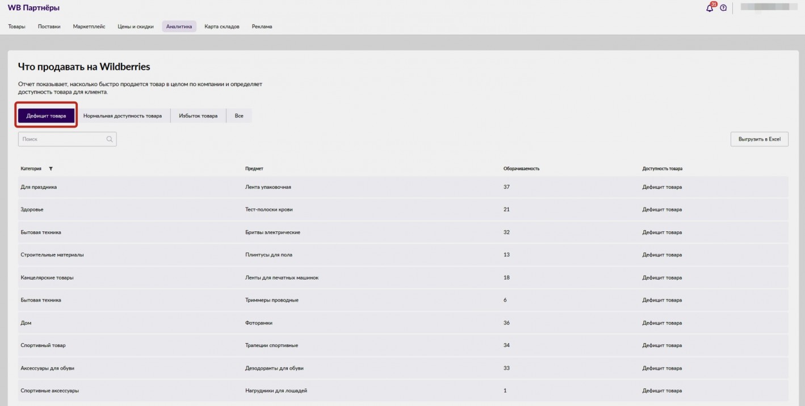Click turnover value 13 for Плинтусы для пола

(x=506, y=255)
